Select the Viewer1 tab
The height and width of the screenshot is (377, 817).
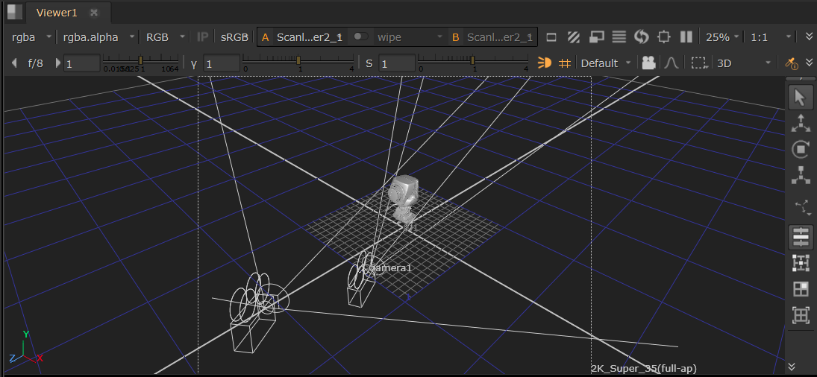57,13
